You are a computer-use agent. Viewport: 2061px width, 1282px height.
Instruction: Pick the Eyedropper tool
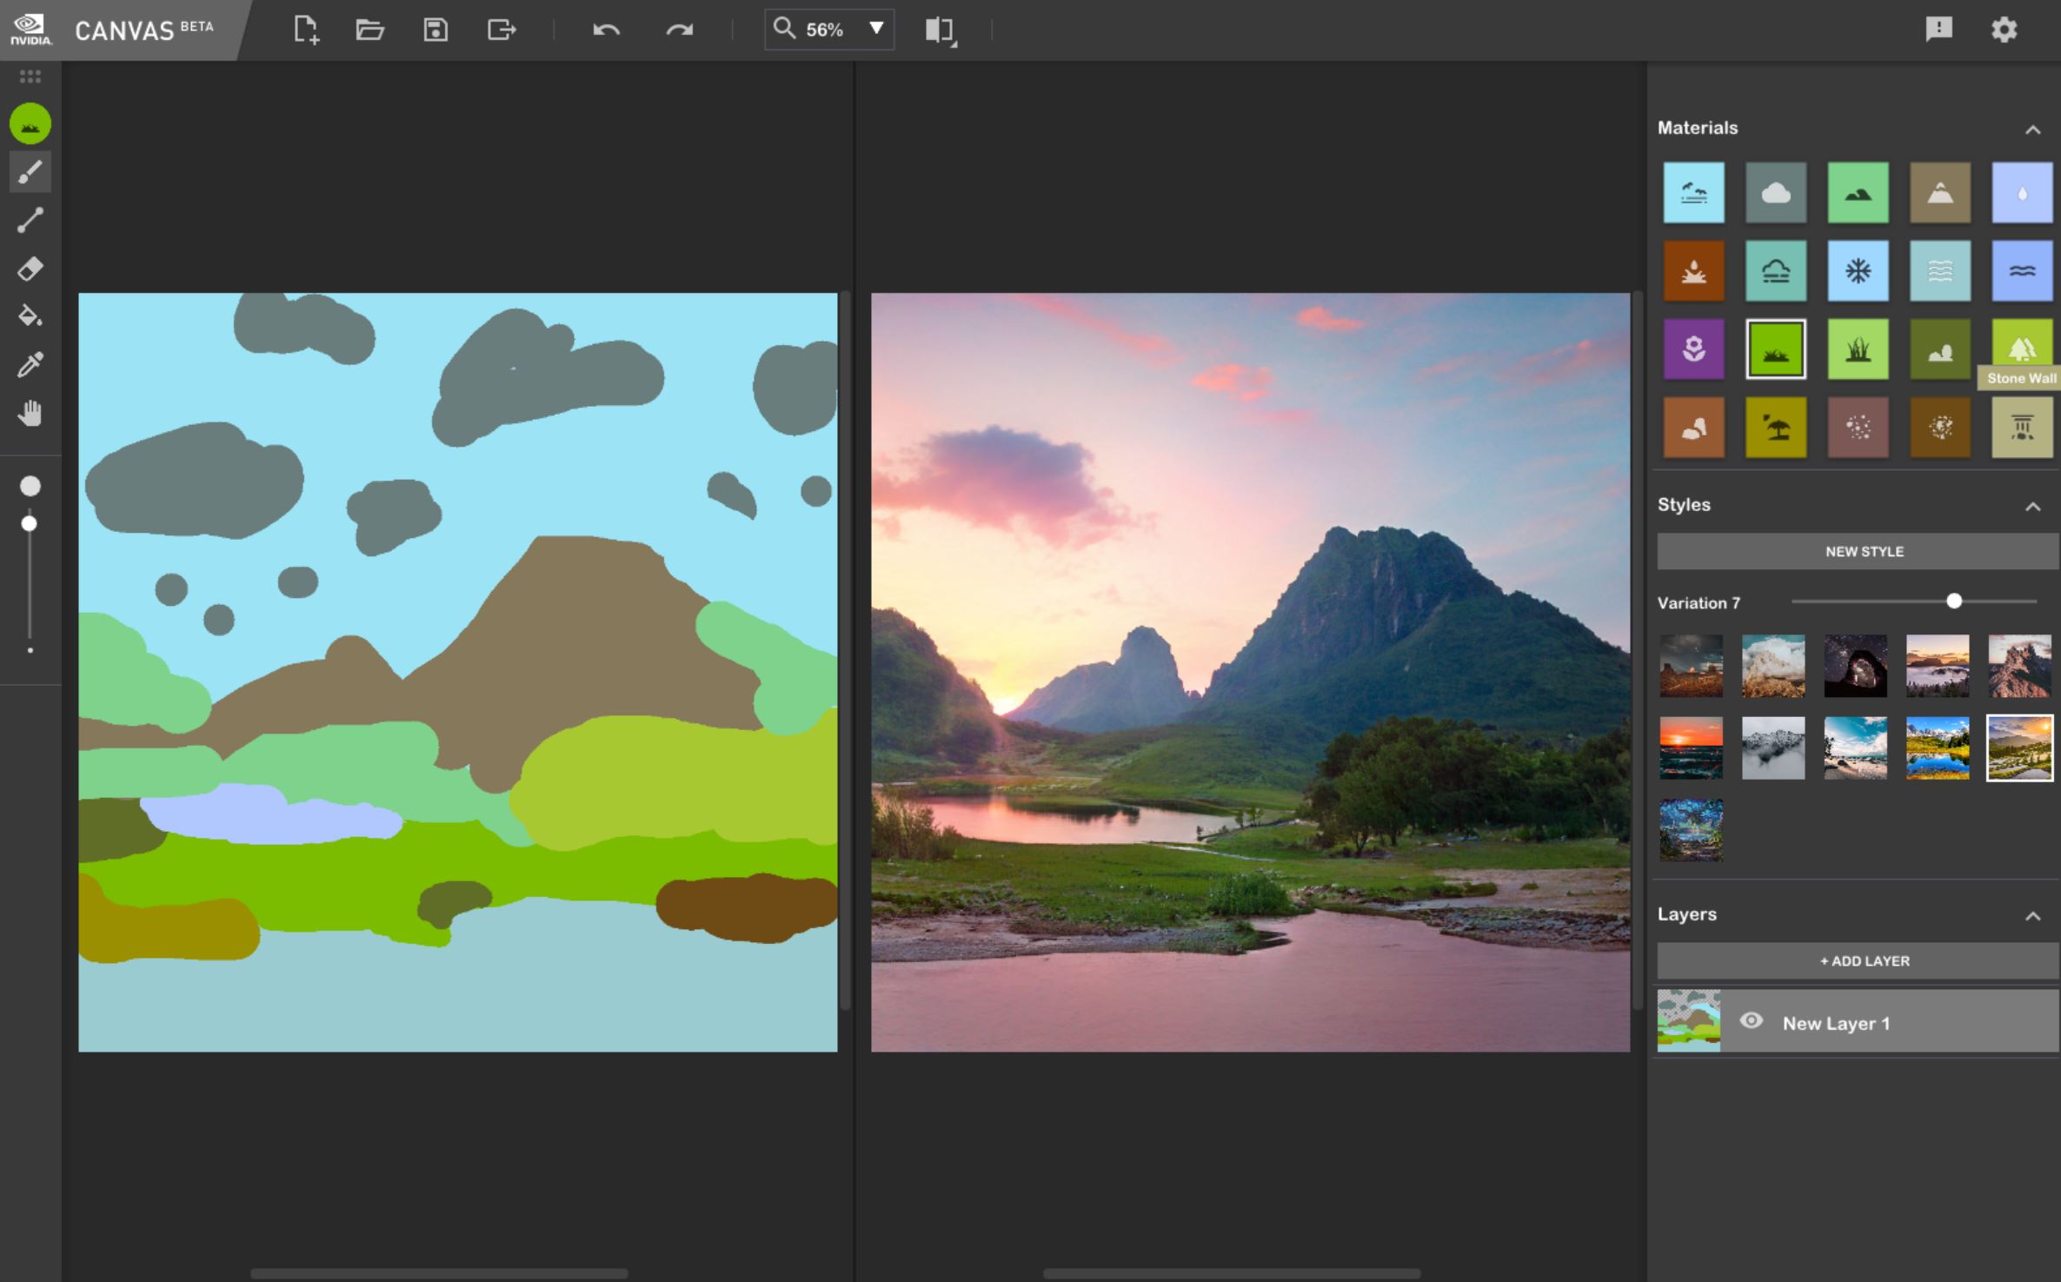tap(30, 364)
